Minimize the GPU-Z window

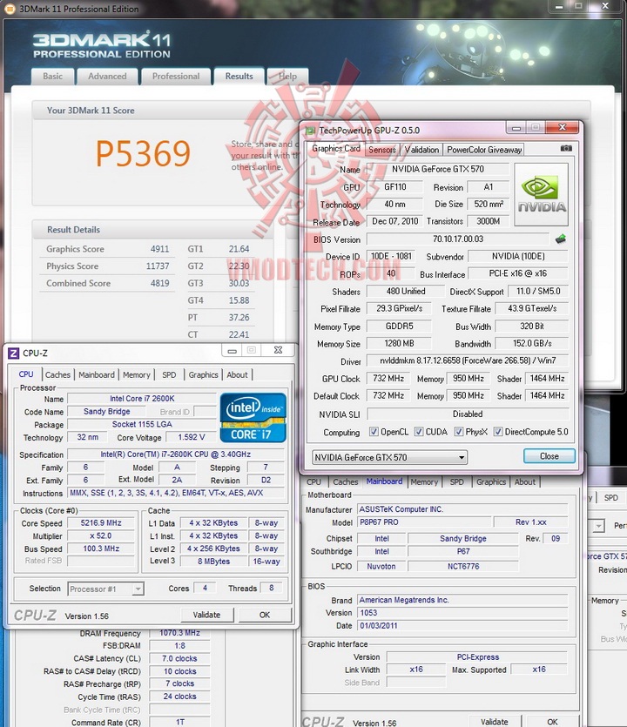516,127
